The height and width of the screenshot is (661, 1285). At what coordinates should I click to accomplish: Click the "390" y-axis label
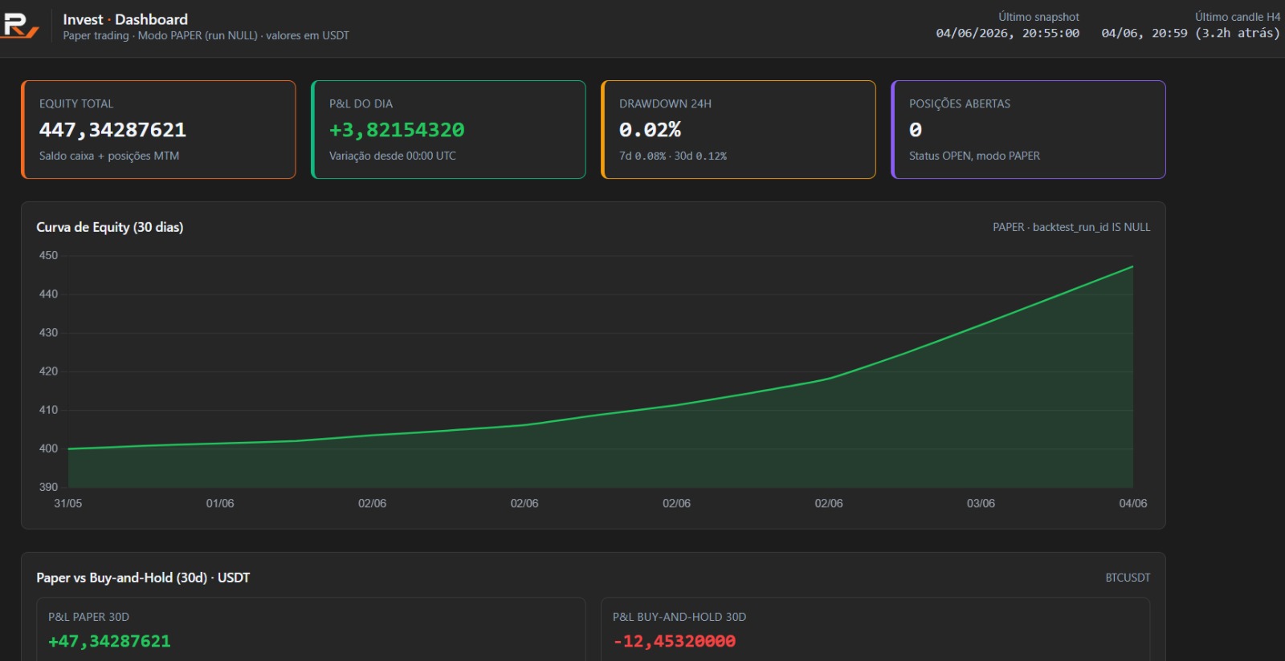(x=48, y=487)
